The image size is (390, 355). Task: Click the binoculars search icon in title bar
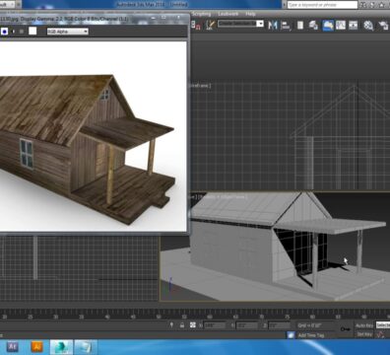click(x=363, y=5)
